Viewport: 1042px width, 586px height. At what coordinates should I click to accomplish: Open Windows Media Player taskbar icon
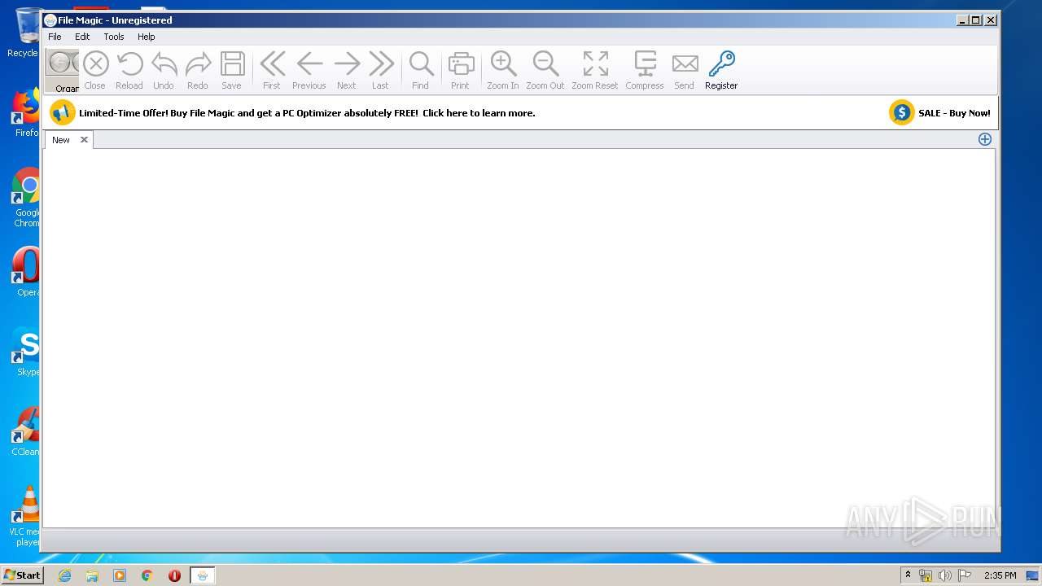coord(120,575)
